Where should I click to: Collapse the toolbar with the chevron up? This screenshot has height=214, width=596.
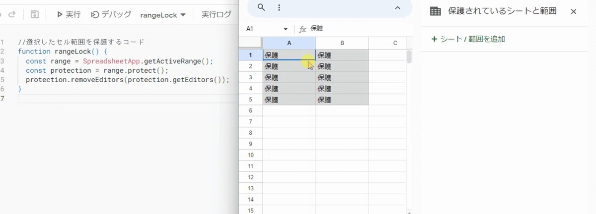397,7
